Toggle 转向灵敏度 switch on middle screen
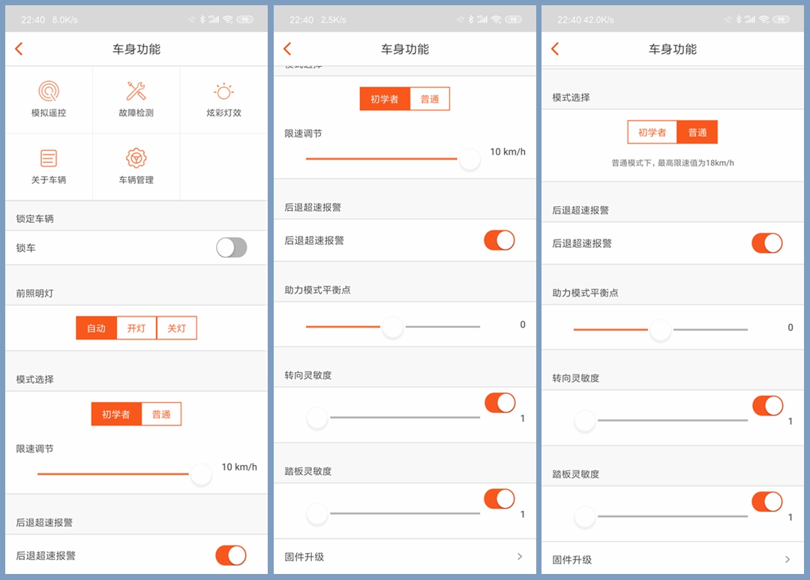The width and height of the screenshot is (810, 580). coord(499,403)
